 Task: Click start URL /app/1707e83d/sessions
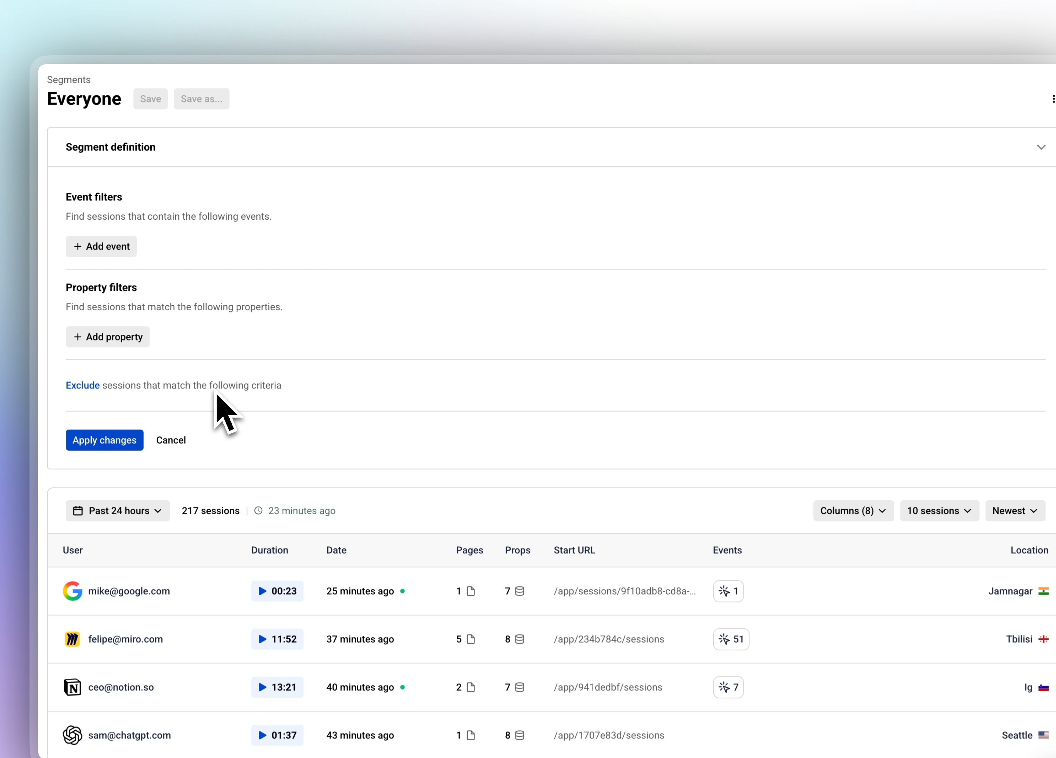609,735
